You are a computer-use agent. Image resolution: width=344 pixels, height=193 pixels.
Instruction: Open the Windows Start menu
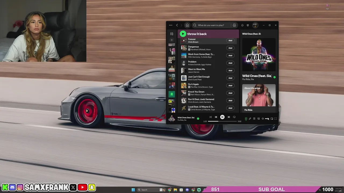click(133, 190)
